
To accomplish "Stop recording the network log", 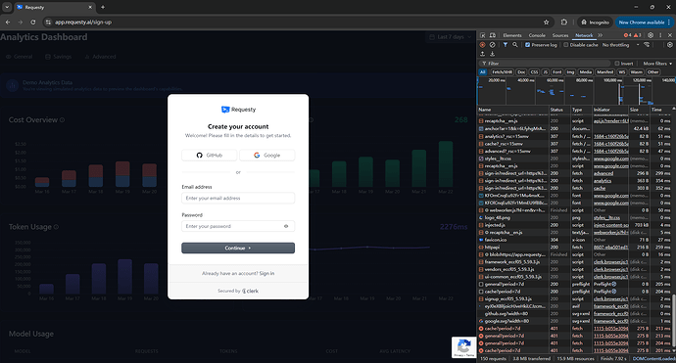I will [x=482, y=45].
